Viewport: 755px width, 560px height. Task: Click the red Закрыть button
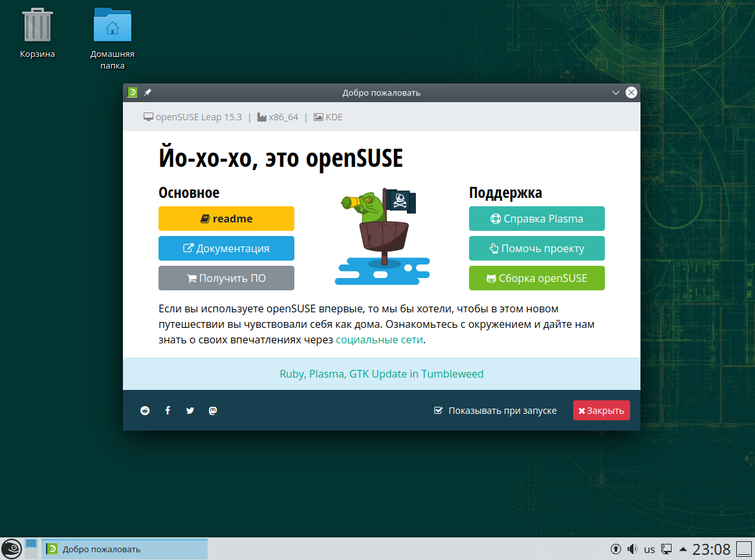[602, 411]
